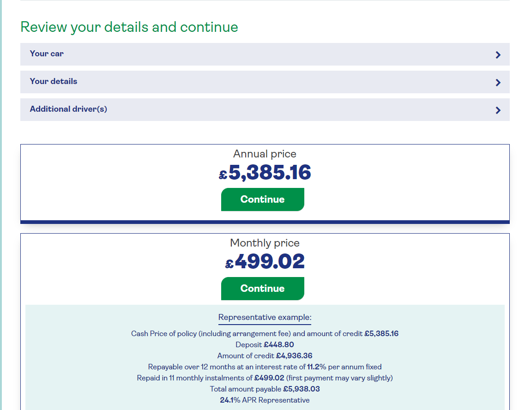Click the chevron arrow on Your details row
525x410 pixels.
[x=498, y=83]
